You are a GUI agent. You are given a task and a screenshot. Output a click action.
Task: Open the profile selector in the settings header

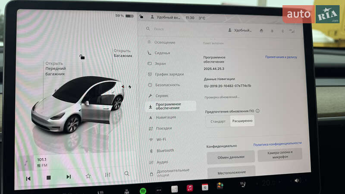[240, 30]
